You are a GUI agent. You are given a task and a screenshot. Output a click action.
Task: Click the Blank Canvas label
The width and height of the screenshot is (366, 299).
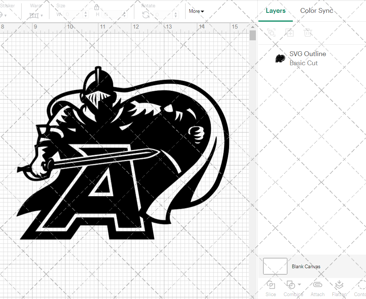[x=306, y=266]
